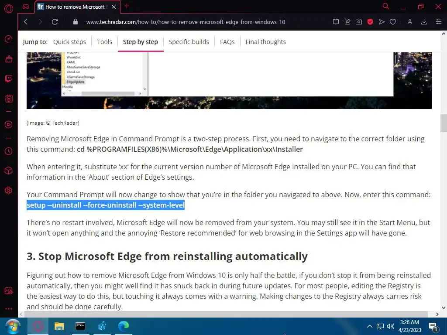This screenshot has width=447, height=335.
Task: Open GX Corner gamepad icon
Action: (26, 7)
